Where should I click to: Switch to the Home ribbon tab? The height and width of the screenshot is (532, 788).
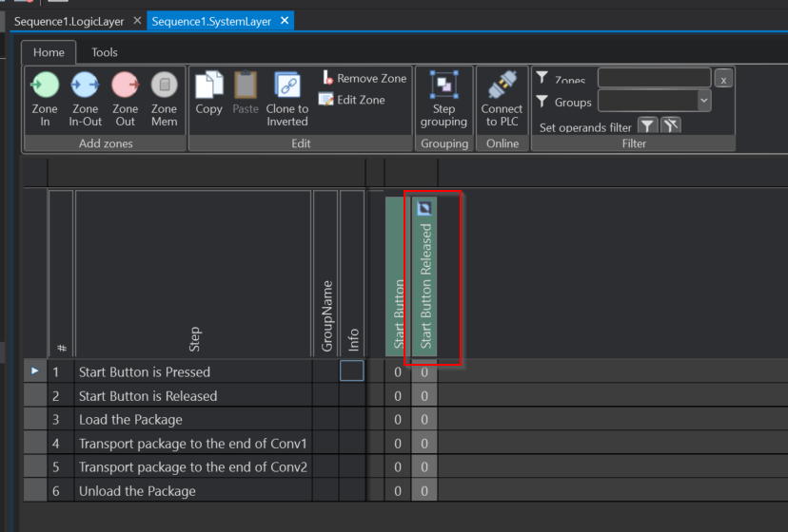pyautogui.click(x=49, y=52)
